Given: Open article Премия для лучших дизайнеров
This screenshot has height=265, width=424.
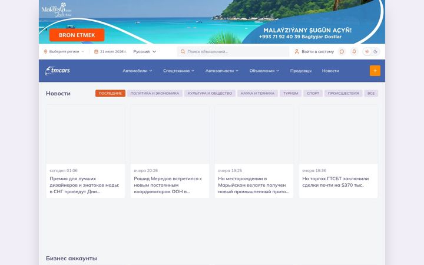Looking at the screenshot, I should [x=85, y=185].
